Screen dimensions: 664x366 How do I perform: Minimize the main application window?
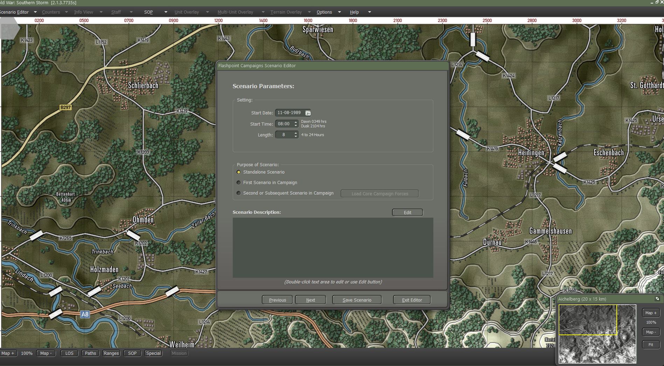click(652, 2)
